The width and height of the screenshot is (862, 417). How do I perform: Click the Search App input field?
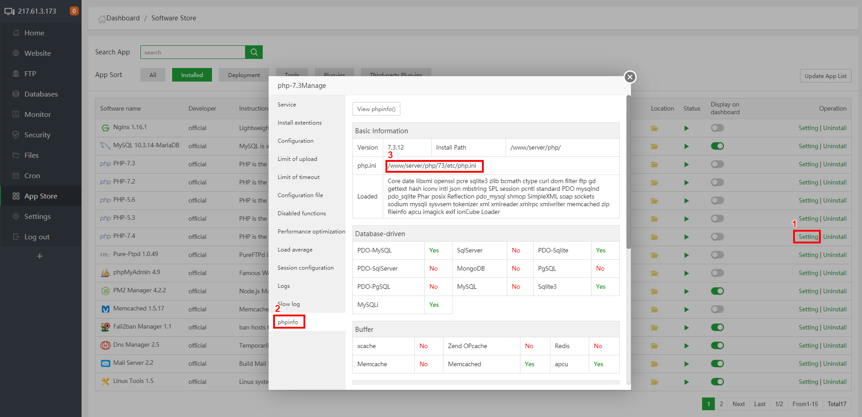(193, 52)
